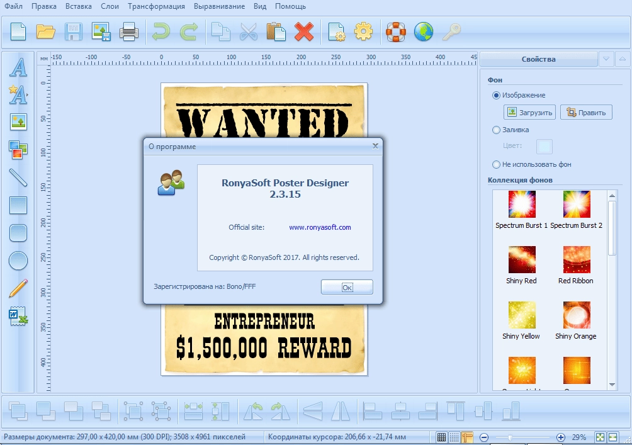Click Ok in the About dialog
The width and height of the screenshot is (632, 445).
point(347,287)
